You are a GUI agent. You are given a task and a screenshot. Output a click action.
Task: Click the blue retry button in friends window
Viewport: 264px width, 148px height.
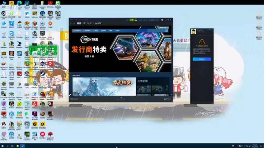click(202, 59)
